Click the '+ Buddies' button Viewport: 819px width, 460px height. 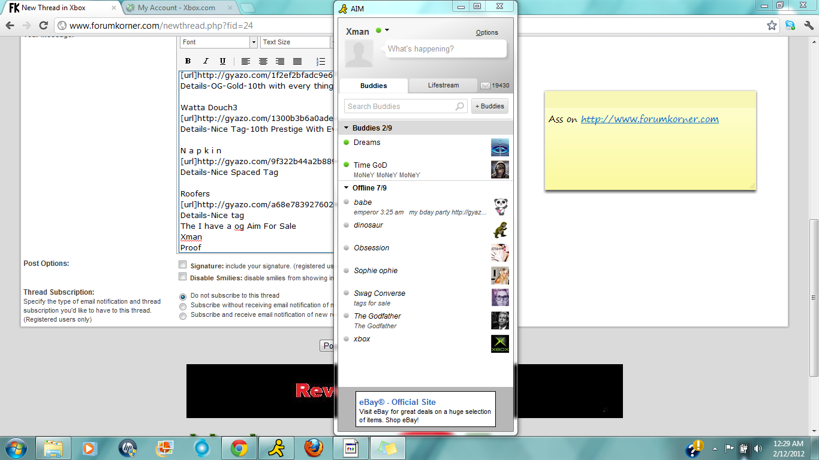[490, 106]
